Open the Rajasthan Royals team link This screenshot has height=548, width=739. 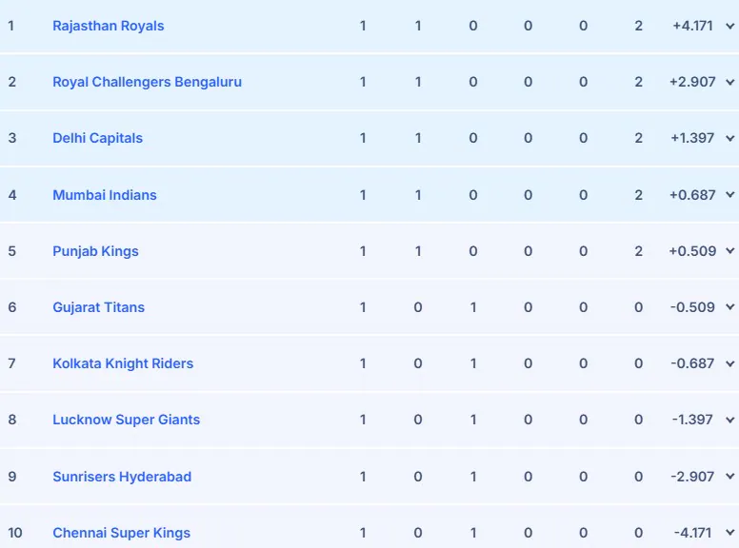pos(108,26)
